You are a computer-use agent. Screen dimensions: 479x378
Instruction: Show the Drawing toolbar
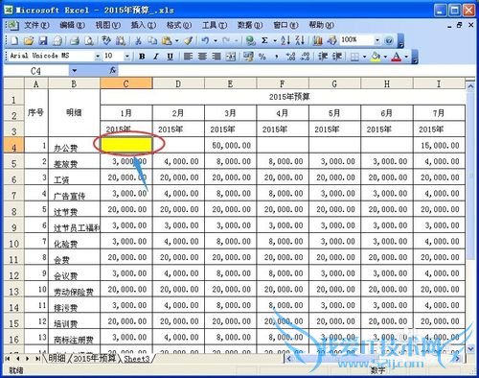[331, 40]
